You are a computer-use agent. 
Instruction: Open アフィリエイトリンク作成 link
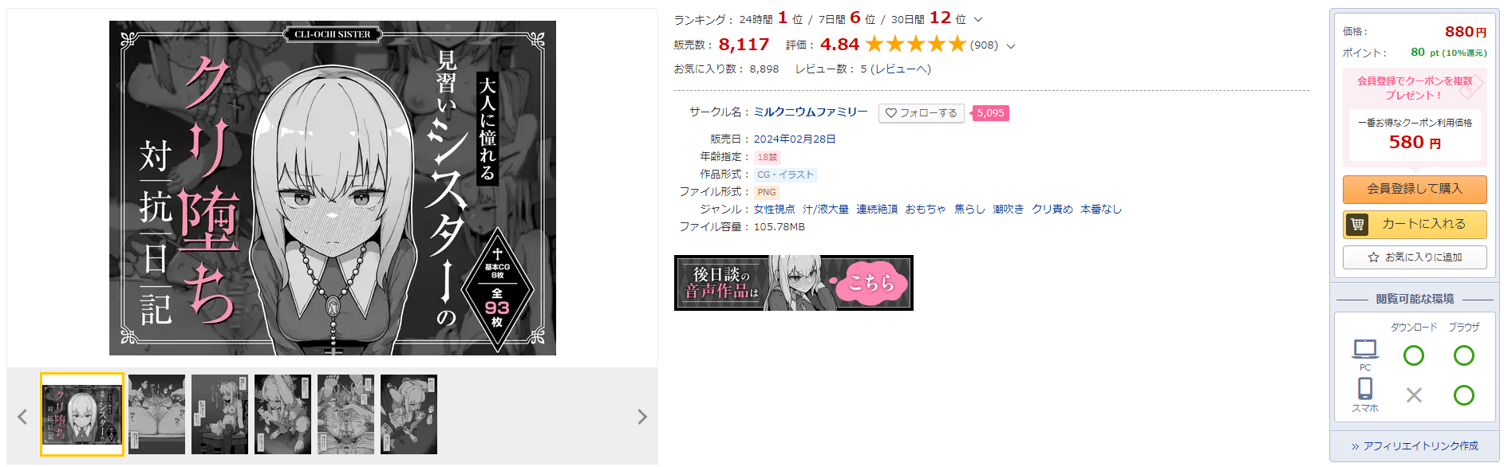click(x=1415, y=446)
